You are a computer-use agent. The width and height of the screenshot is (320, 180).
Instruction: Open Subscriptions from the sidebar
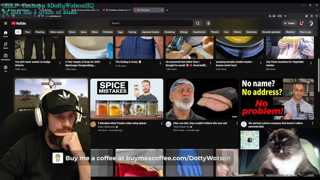click(5, 57)
